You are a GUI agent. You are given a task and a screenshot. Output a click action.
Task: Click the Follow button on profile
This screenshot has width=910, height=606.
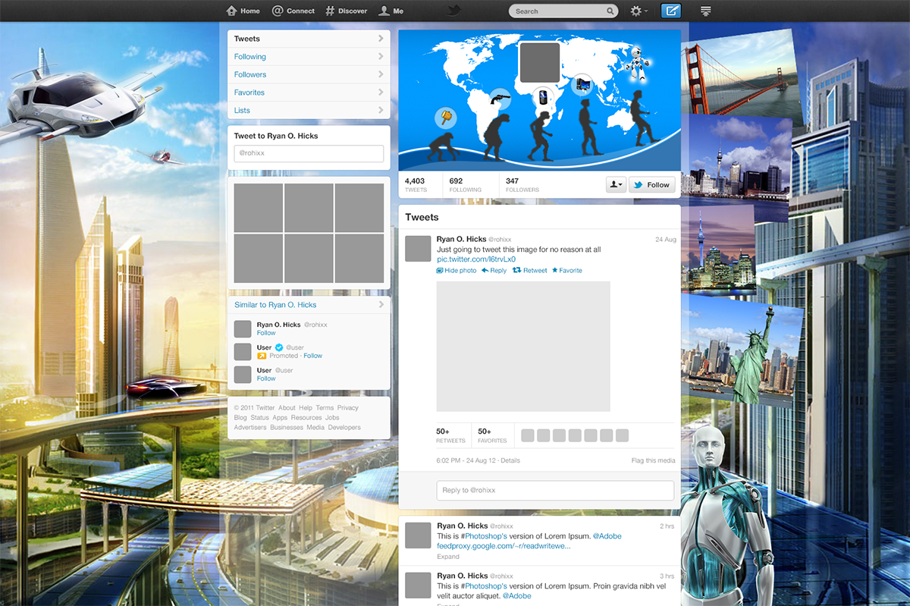[x=652, y=184]
